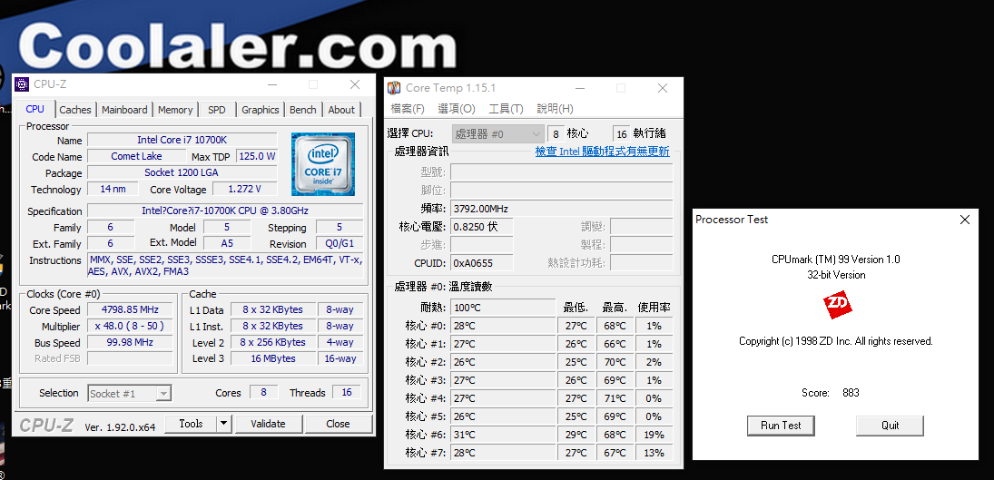Screen dimensions: 994x480
Task: Click the Code Name value Comet Lake
Action: [x=136, y=156]
